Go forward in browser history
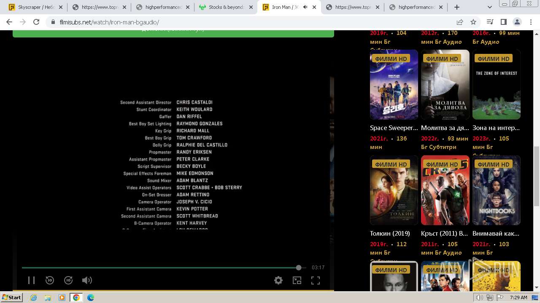Image resolution: width=540 pixels, height=303 pixels. 23,22
